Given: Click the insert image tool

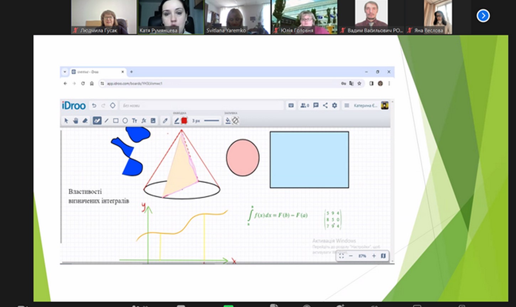Looking at the screenshot, I should [x=153, y=121].
